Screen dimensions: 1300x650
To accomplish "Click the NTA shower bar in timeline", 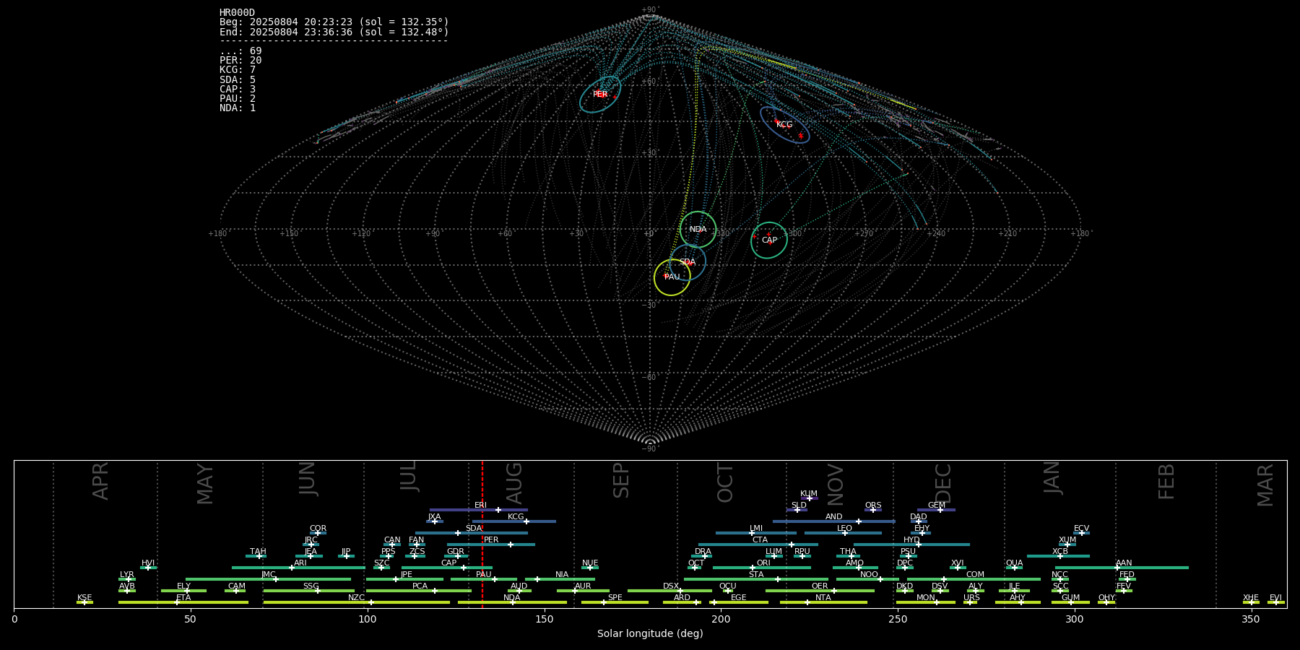I will tap(823, 602).
